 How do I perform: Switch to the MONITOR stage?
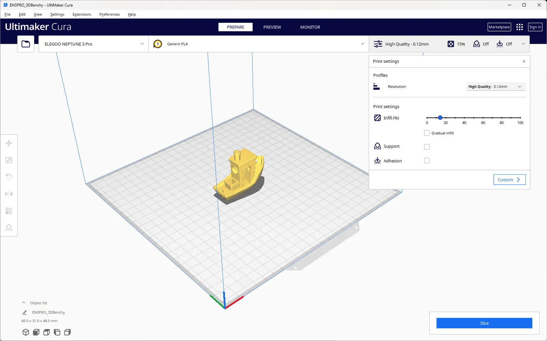click(310, 27)
